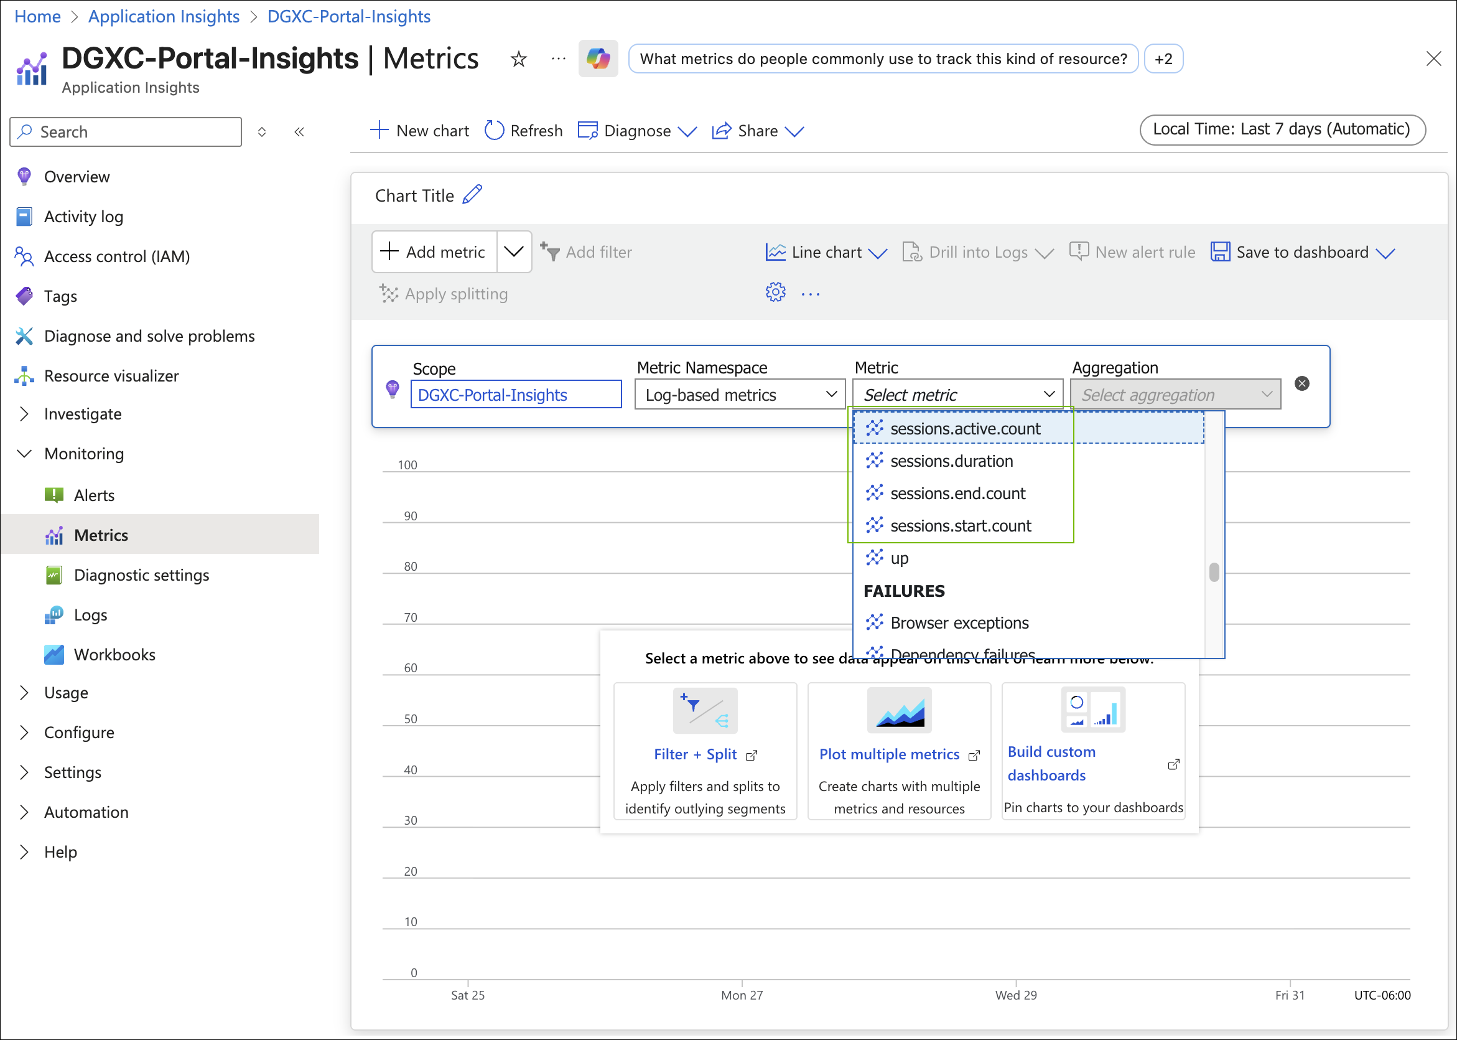Viewport: 1457px width, 1040px height.
Task: Open the Line chart type dropdown
Action: [x=826, y=252]
